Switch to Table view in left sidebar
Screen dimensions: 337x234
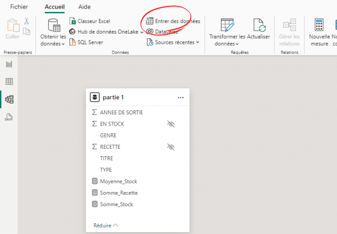9,82
